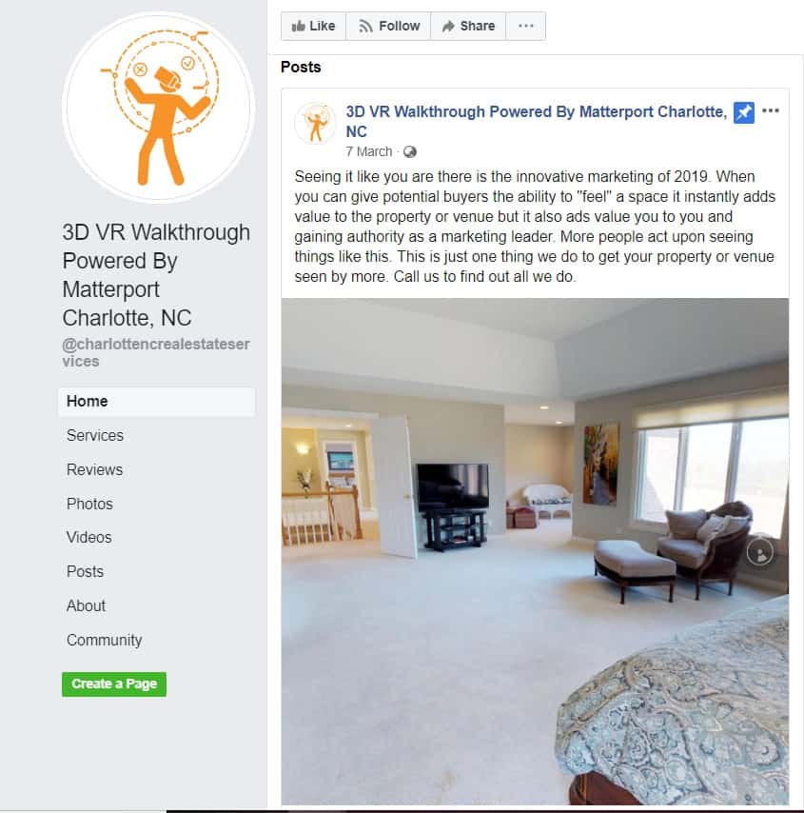Image resolution: width=804 pixels, height=813 pixels.
Task: Open the About section
Action: click(86, 606)
